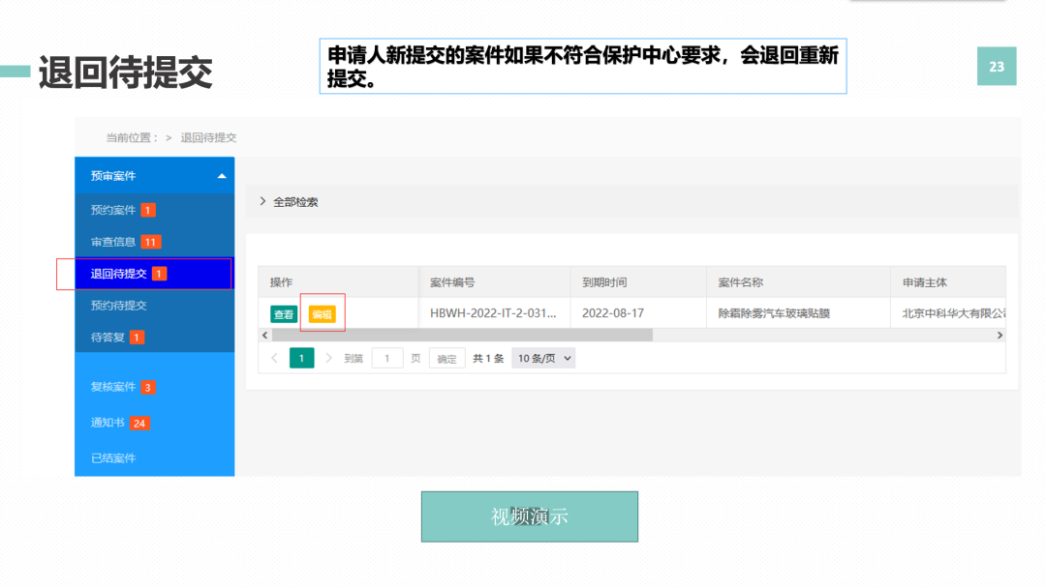This screenshot has width=1046, height=588.
Task: Click the 共 1 条 total count text
Action: click(x=488, y=358)
